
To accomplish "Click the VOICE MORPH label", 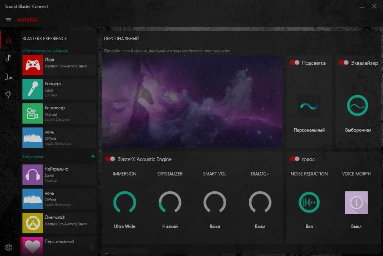I will [356, 174].
